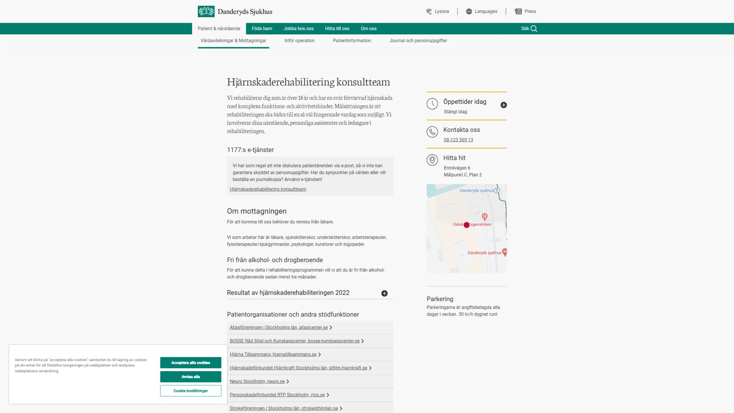734x413 pixels.
Task: Select the Vårdavdelningar & Mottagningar tab
Action: [x=233, y=41]
